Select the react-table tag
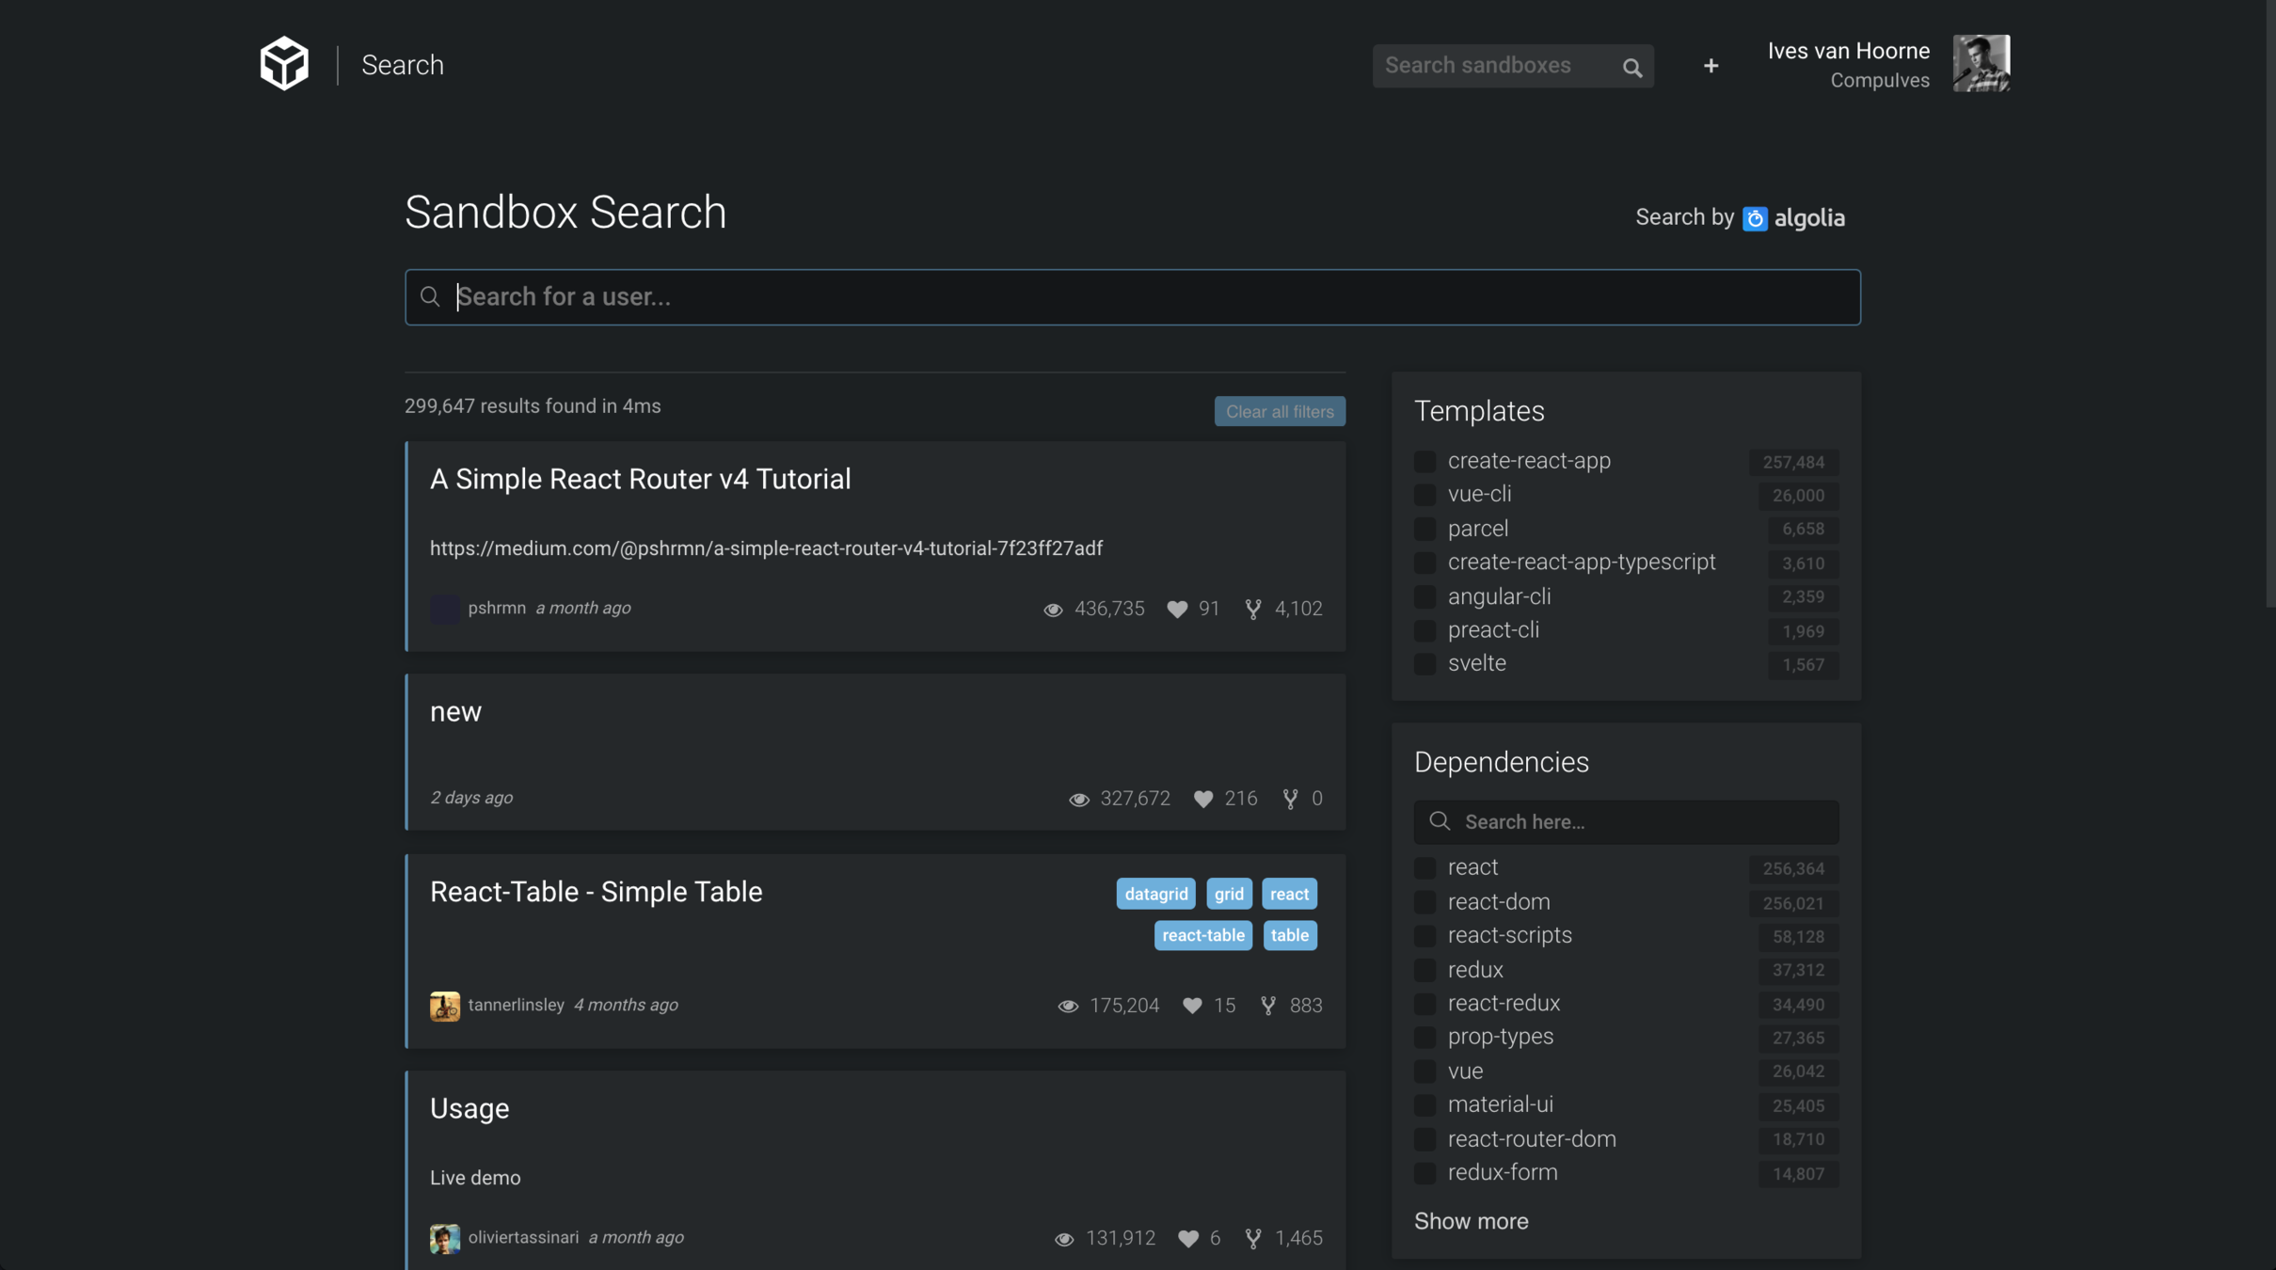The height and width of the screenshot is (1270, 2276). click(x=1202, y=935)
